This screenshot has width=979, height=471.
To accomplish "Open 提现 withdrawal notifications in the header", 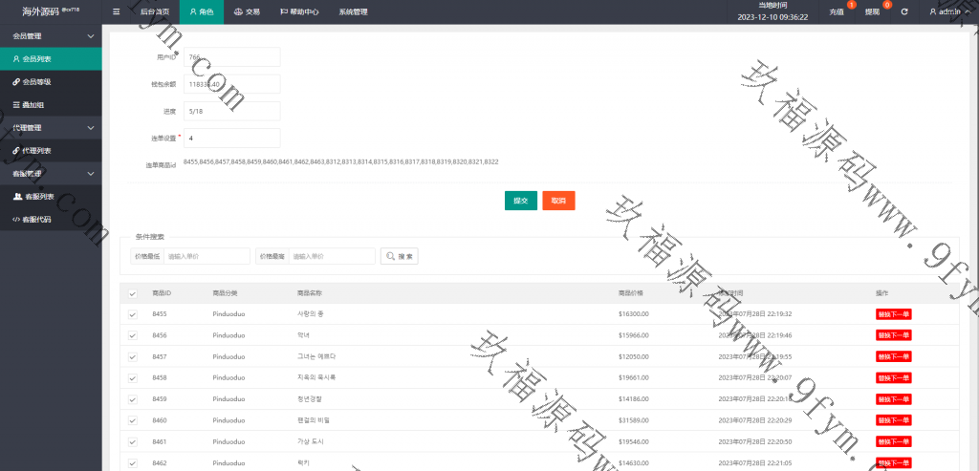I will [872, 12].
